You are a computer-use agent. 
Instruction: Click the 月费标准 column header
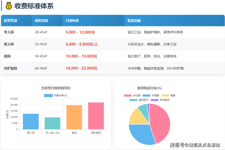[72, 21]
